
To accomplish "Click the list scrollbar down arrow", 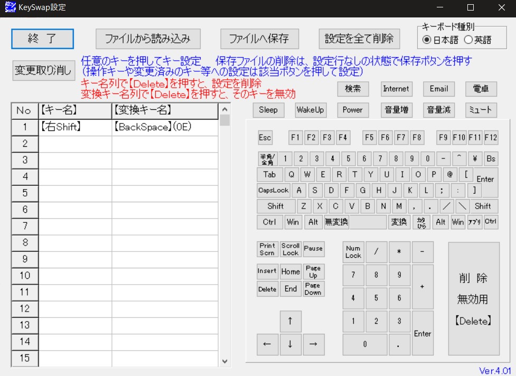I will click(225, 361).
